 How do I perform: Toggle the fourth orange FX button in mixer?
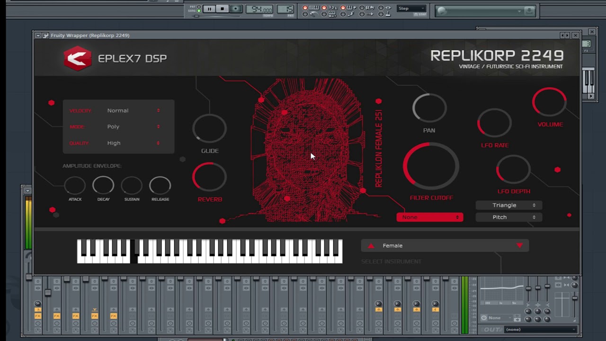tap(95, 316)
